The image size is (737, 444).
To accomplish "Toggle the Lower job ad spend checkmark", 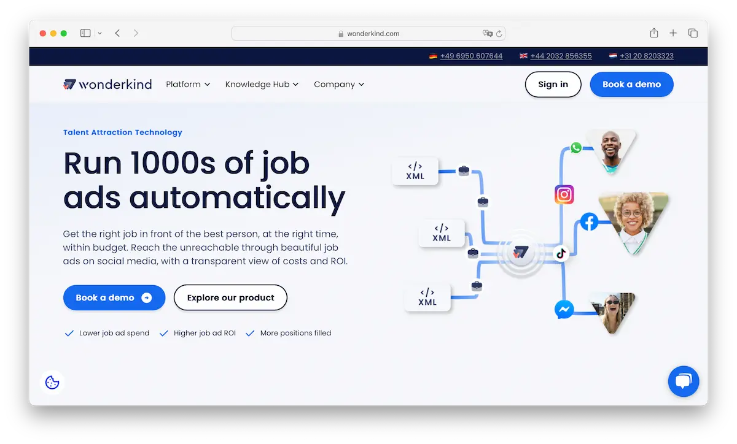I will [x=69, y=332].
